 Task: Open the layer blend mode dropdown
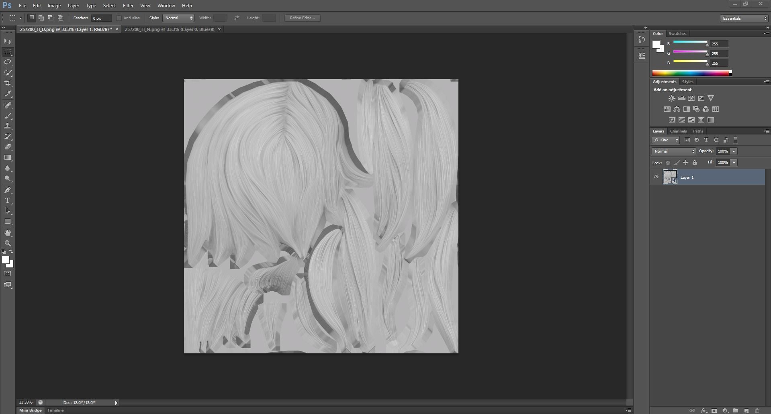pyautogui.click(x=674, y=151)
